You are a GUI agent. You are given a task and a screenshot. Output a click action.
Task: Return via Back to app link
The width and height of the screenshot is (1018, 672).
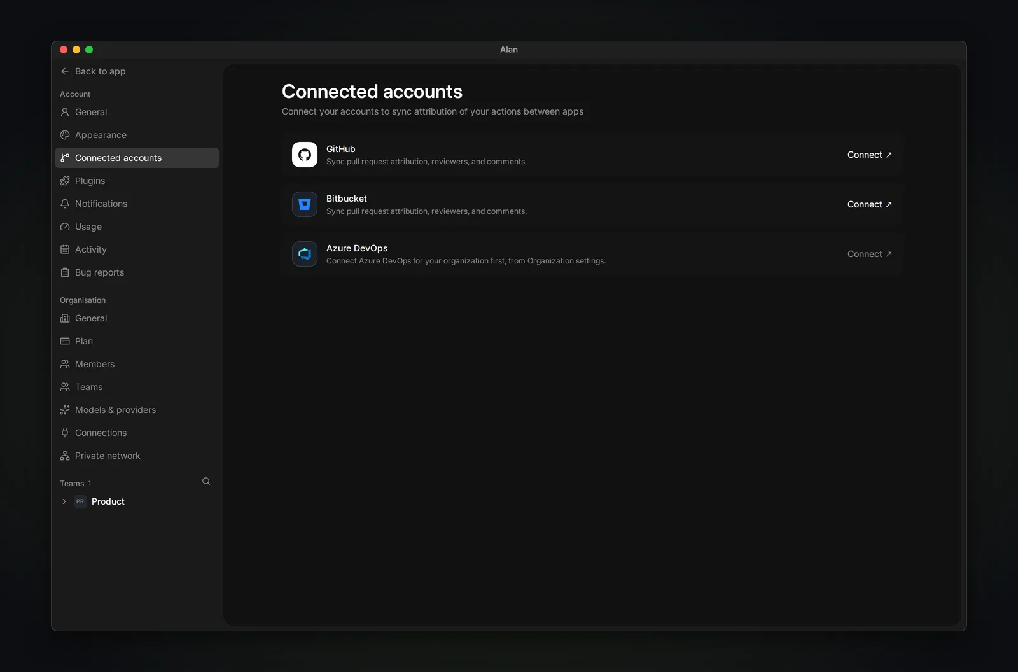coord(93,71)
